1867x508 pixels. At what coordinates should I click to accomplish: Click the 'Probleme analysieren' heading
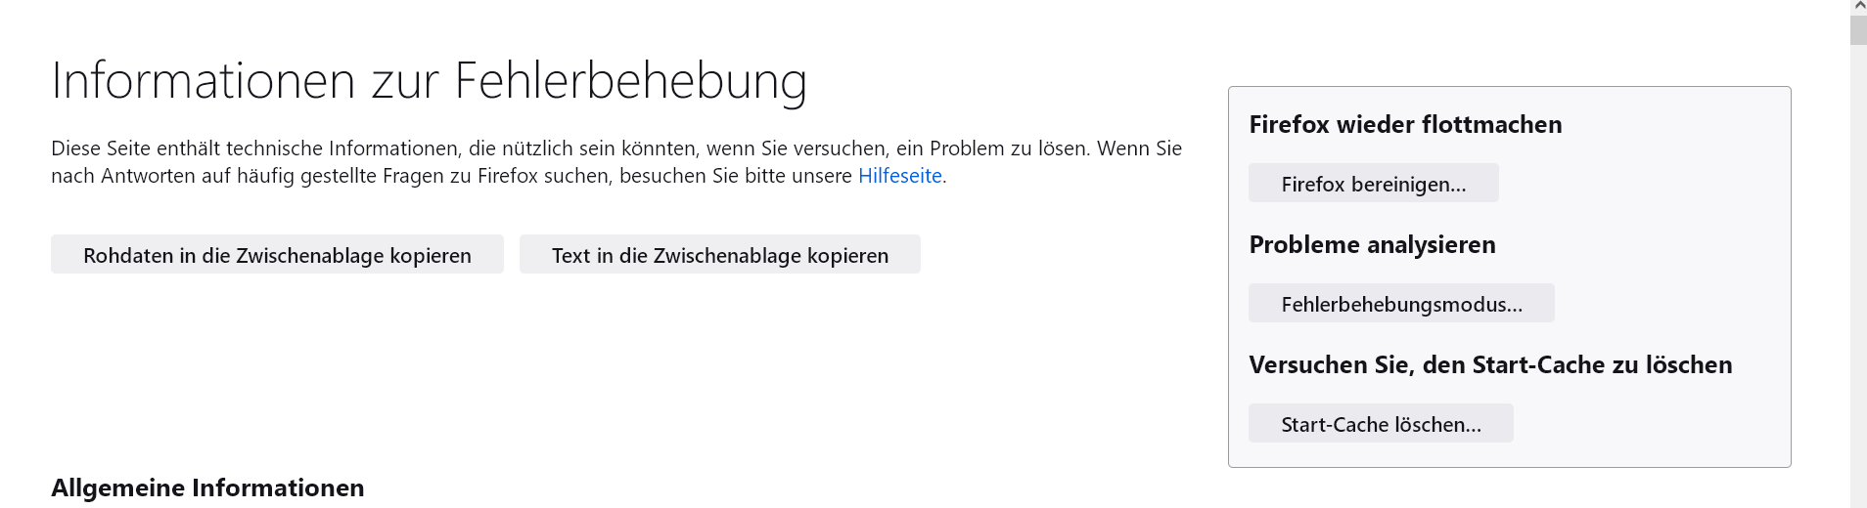click(1372, 245)
